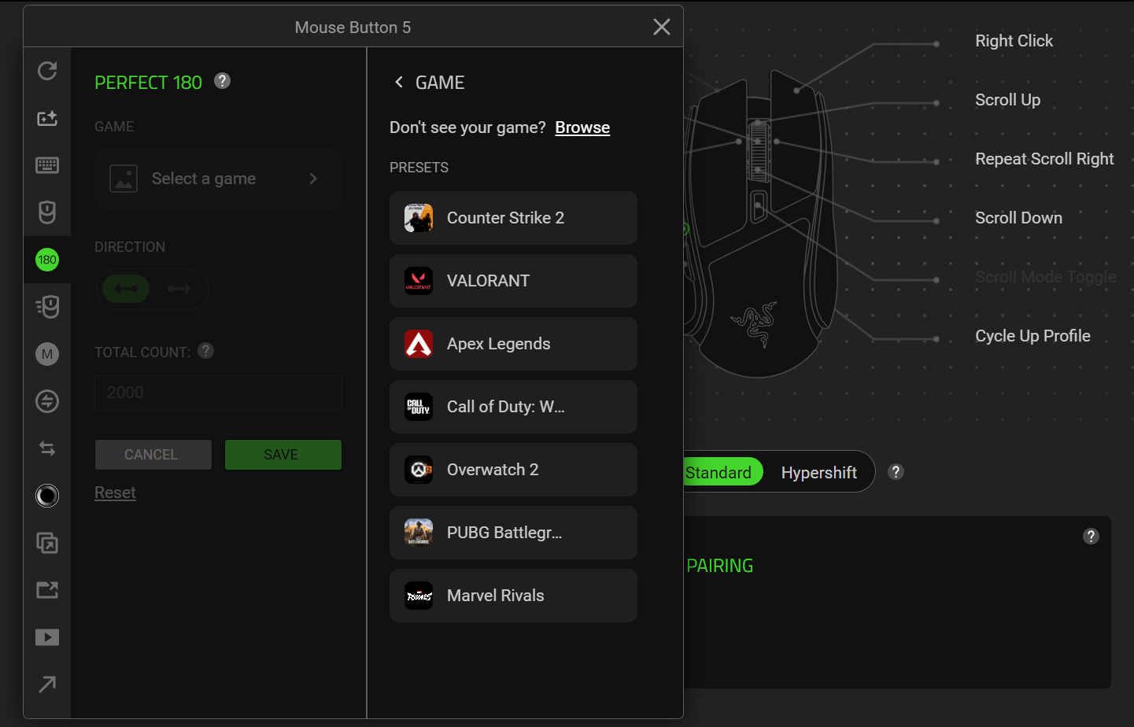Open the Switch Profile arrows icon

[47, 448]
